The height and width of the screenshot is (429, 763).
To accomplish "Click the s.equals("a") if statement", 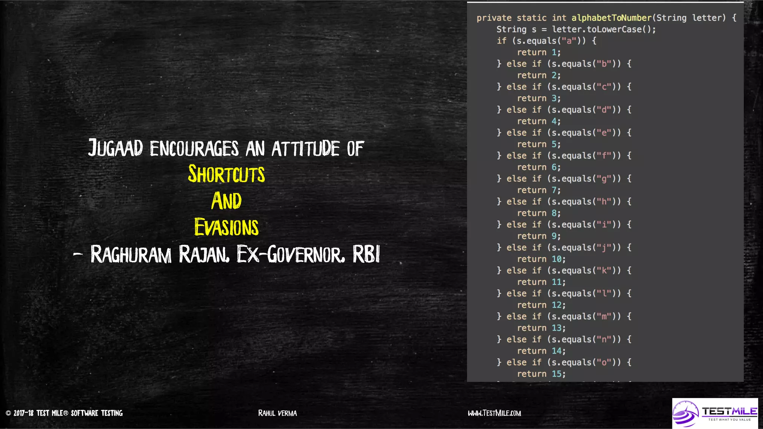I will point(547,41).
